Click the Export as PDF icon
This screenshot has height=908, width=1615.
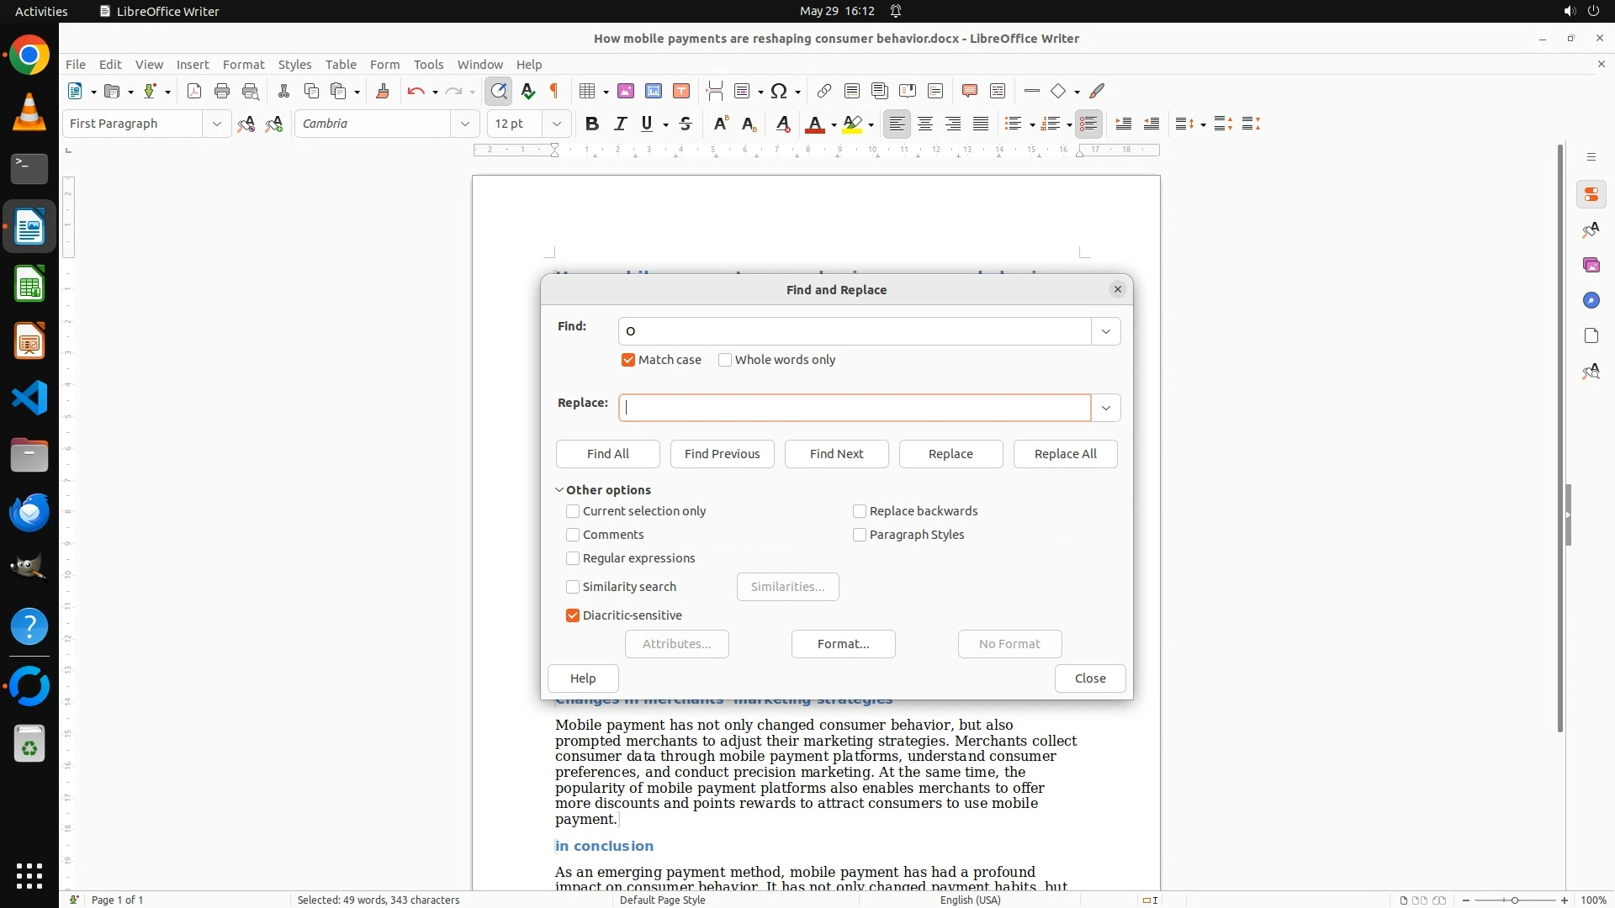tap(194, 91)
